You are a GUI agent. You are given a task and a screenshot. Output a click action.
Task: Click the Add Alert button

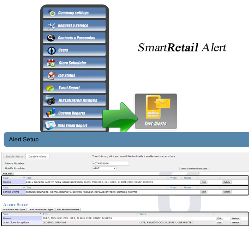click(x=7, y=174)
